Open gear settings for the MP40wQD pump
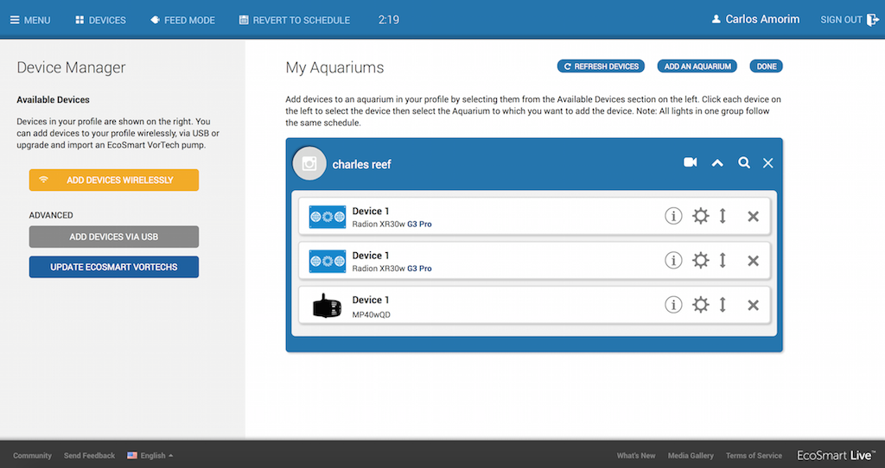Screen dimensions: 885x468 700,304
